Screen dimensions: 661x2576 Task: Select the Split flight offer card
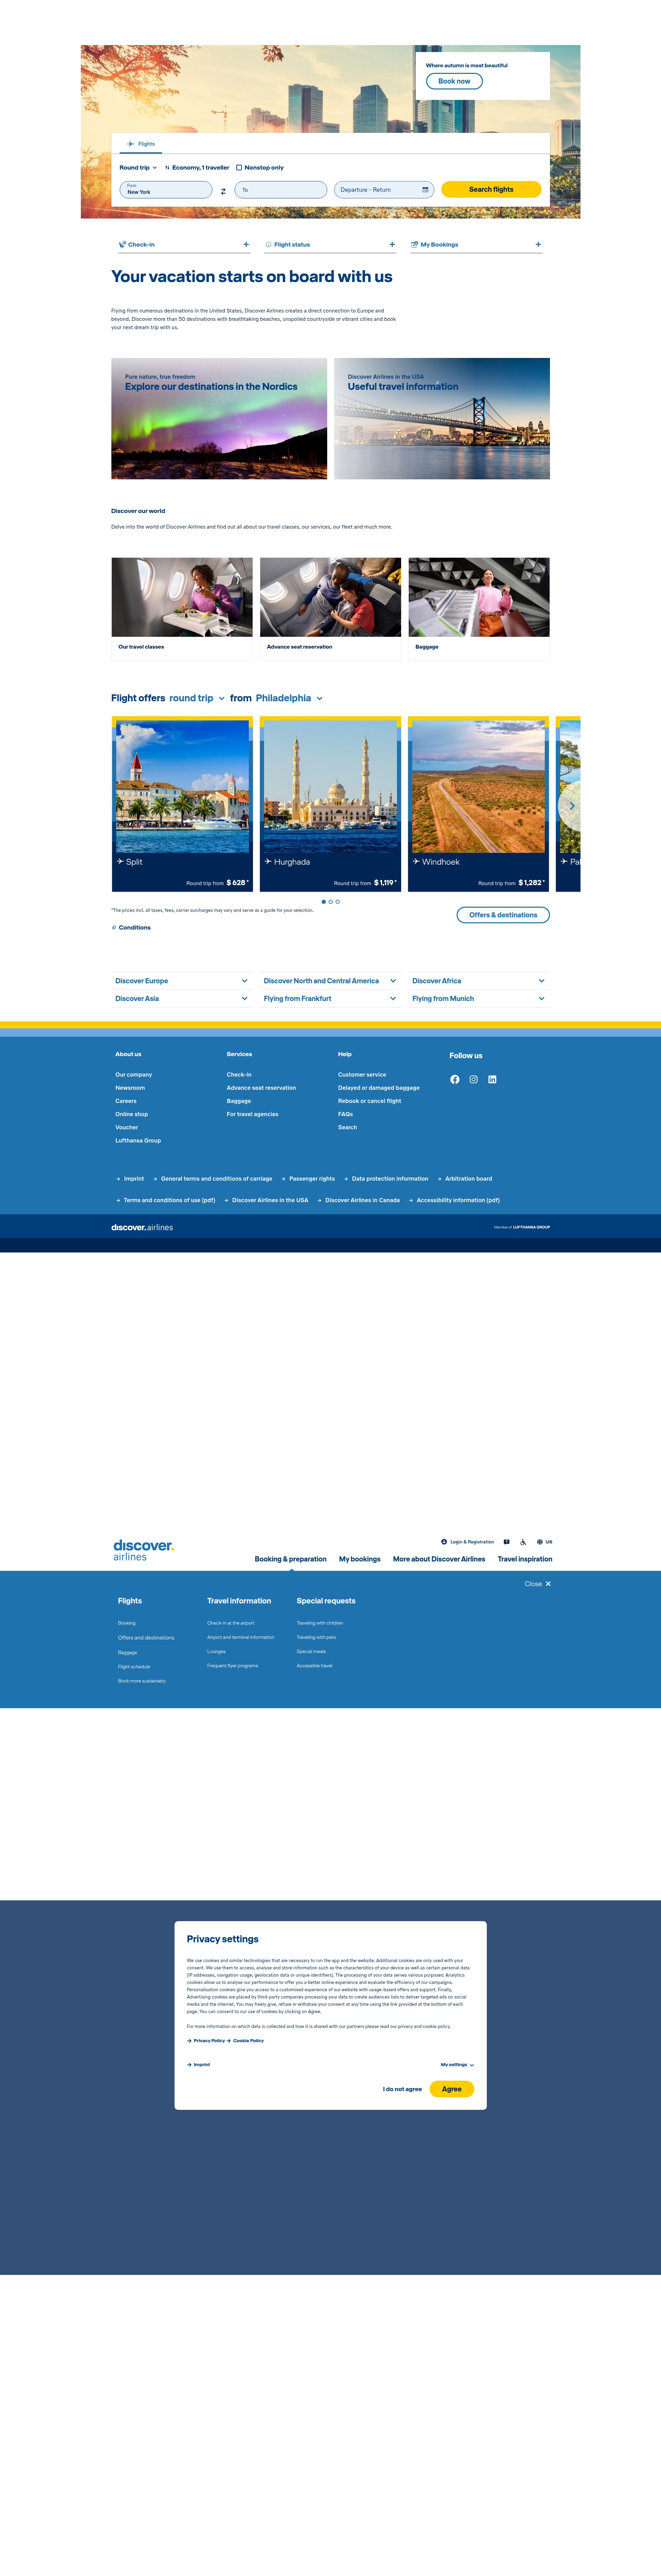(182, 804)
